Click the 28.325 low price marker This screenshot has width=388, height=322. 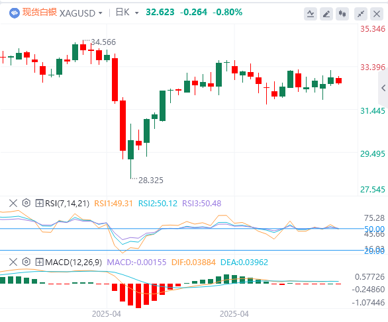pyautogui.click(x=151, y=180)
